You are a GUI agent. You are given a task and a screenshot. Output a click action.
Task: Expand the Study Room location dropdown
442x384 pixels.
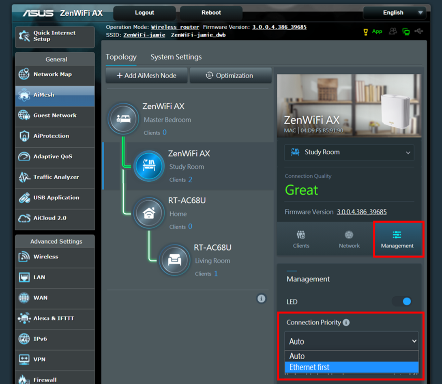349,152
